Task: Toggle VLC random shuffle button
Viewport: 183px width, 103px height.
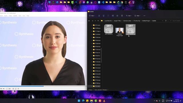Action: (x=18, y=89)
